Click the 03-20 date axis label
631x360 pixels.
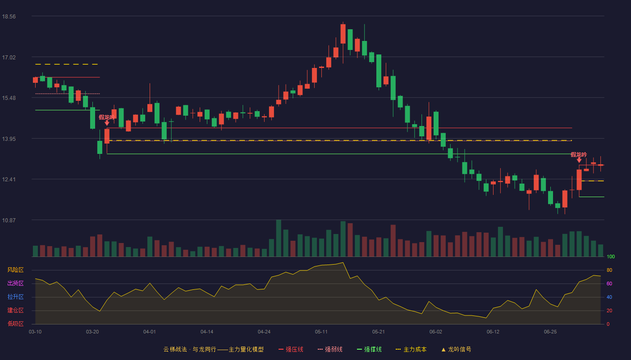pos(92,332)
